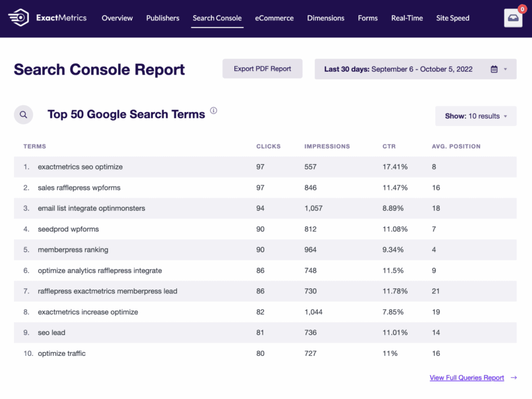Click CTR value 9.34%
This screenshot has height=399, width=532.
[x=393, y=250]
